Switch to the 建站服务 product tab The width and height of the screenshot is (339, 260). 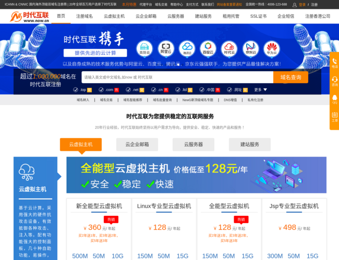(x=250, y=145)
